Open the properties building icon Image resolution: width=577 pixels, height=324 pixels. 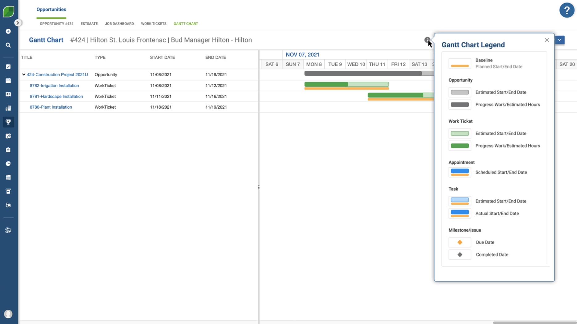8,108
